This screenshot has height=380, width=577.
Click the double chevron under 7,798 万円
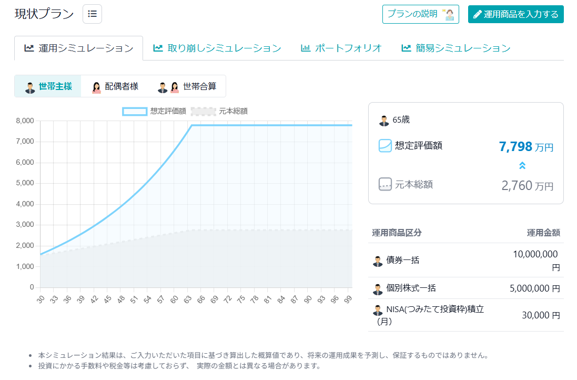pyautogui.click(x=522, y=165)
